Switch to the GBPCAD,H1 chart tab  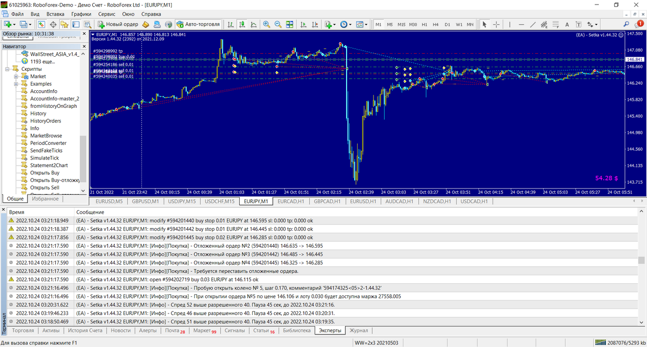327,202
